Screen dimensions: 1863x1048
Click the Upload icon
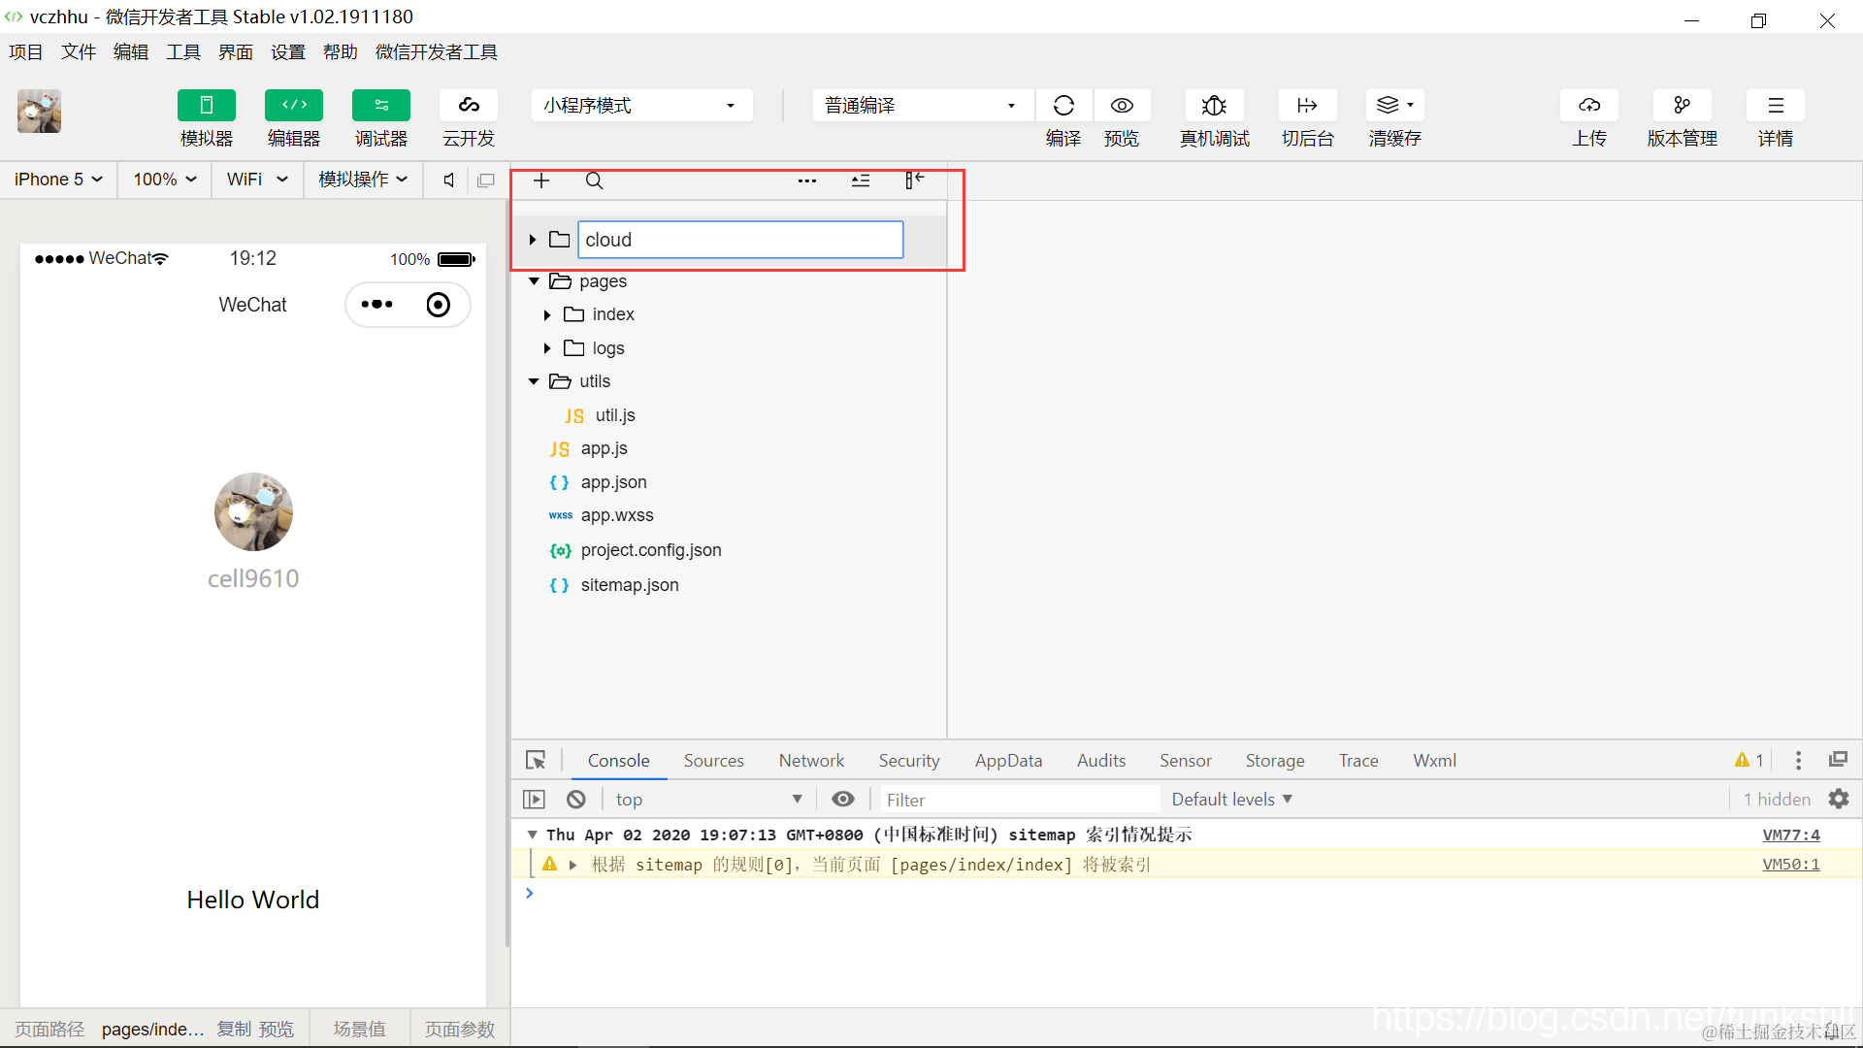[1588, 106]
